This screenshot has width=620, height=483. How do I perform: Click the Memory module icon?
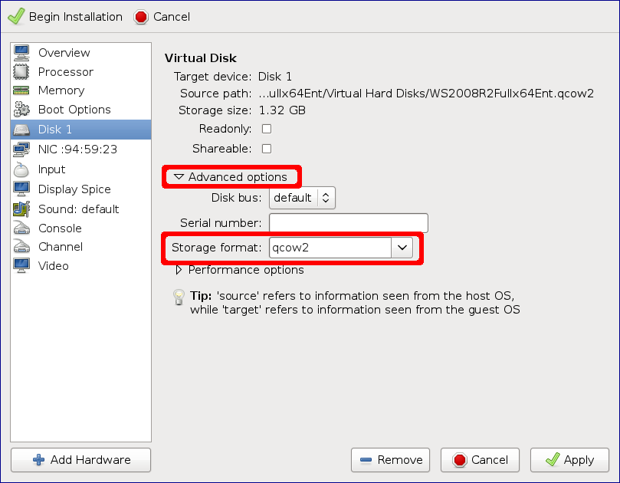pyautogui.click(x=21, y=90)
